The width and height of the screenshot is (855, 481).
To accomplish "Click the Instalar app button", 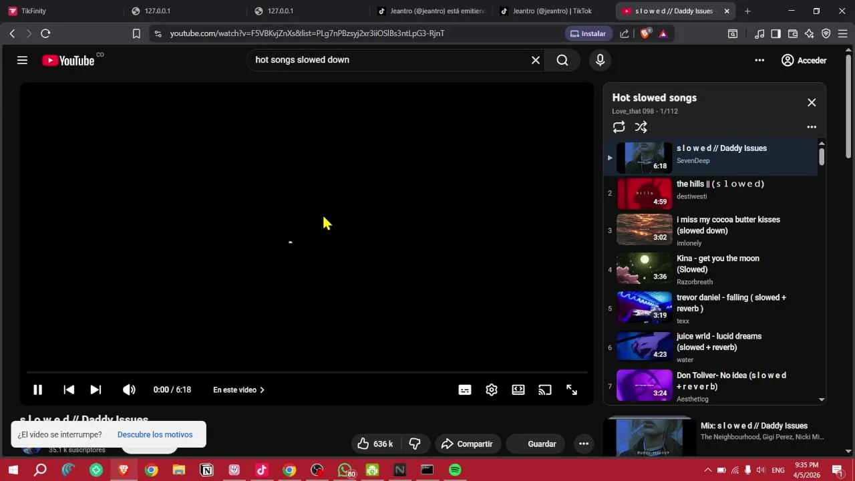I will 588,33.
